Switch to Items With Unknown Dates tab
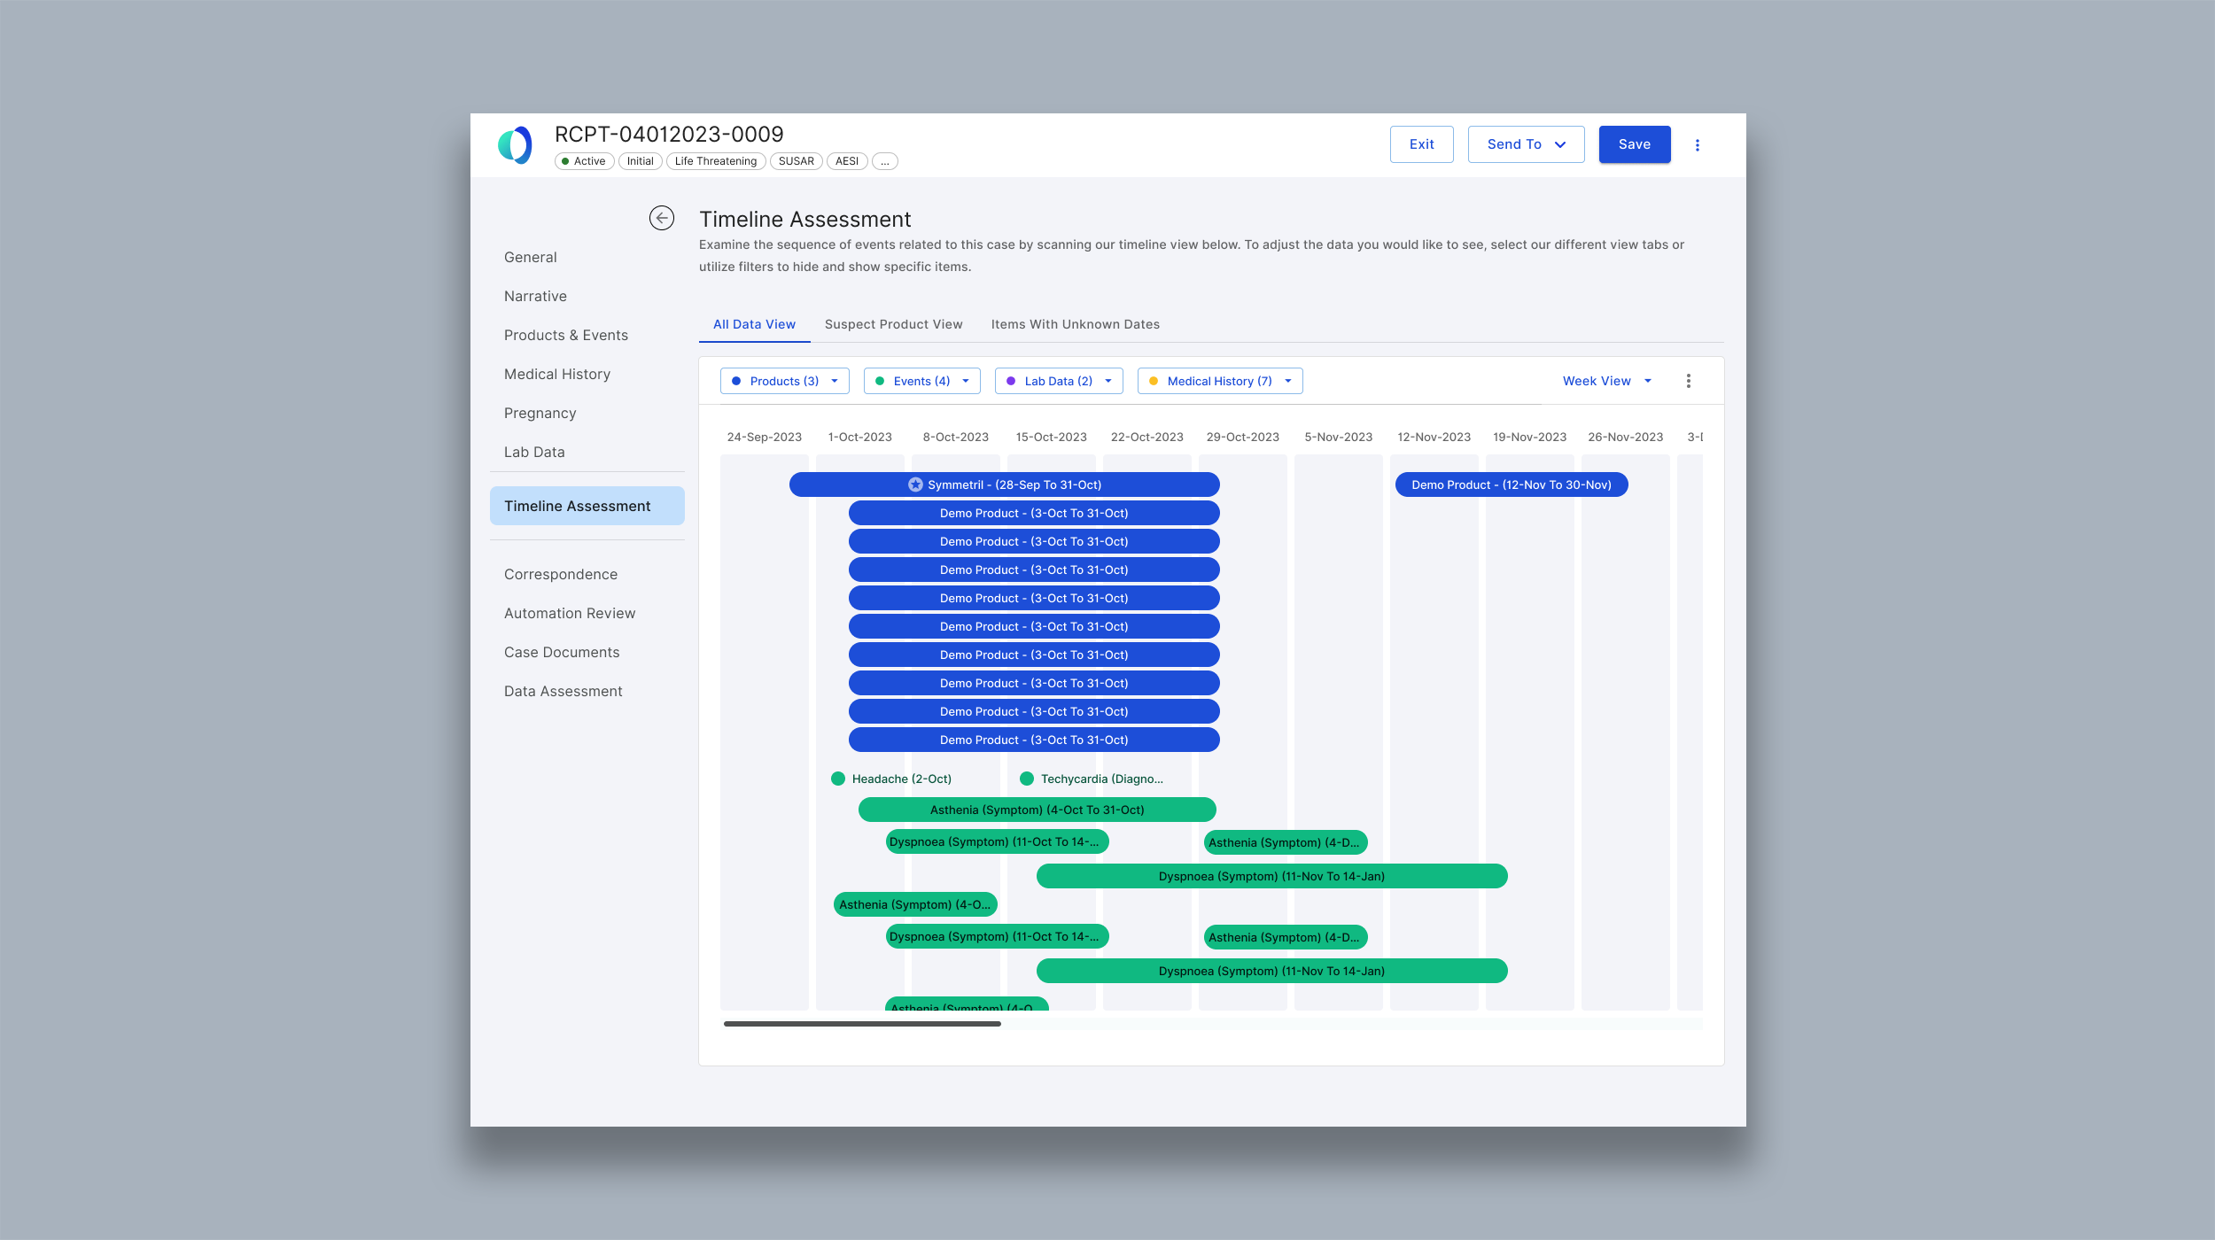The width and height of the screenshot is (2215, 1240). coord(1075,324)
